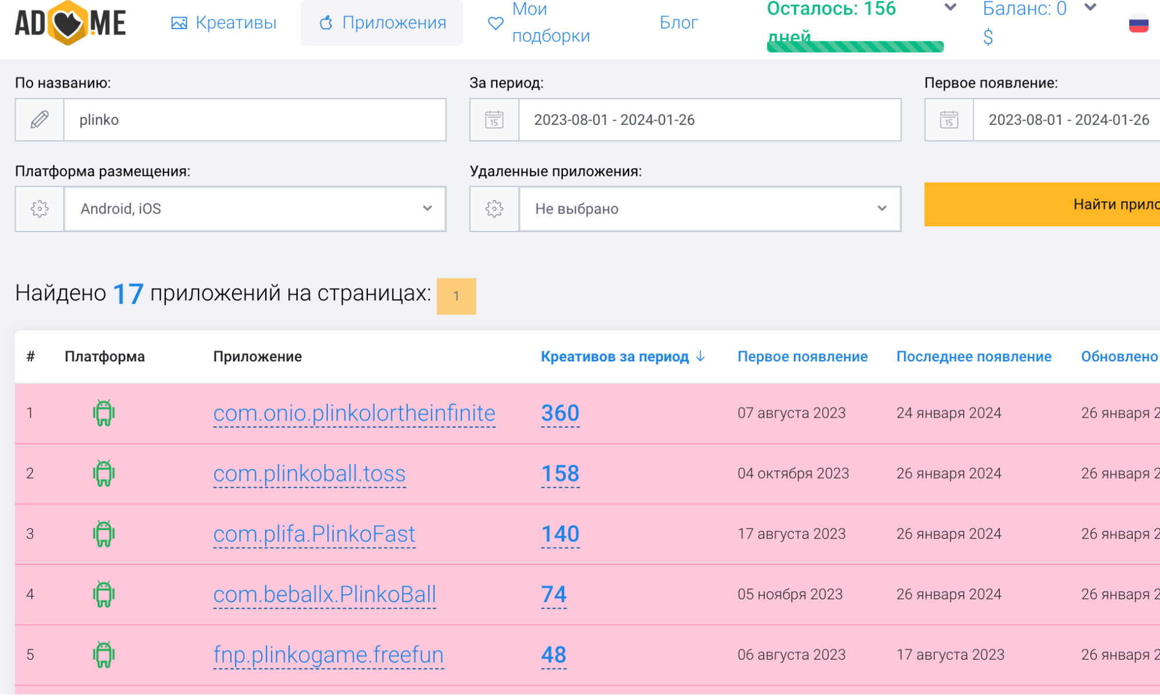
Task: Click the Осталось: 156 дней subscription label
Action: [831, 23]
